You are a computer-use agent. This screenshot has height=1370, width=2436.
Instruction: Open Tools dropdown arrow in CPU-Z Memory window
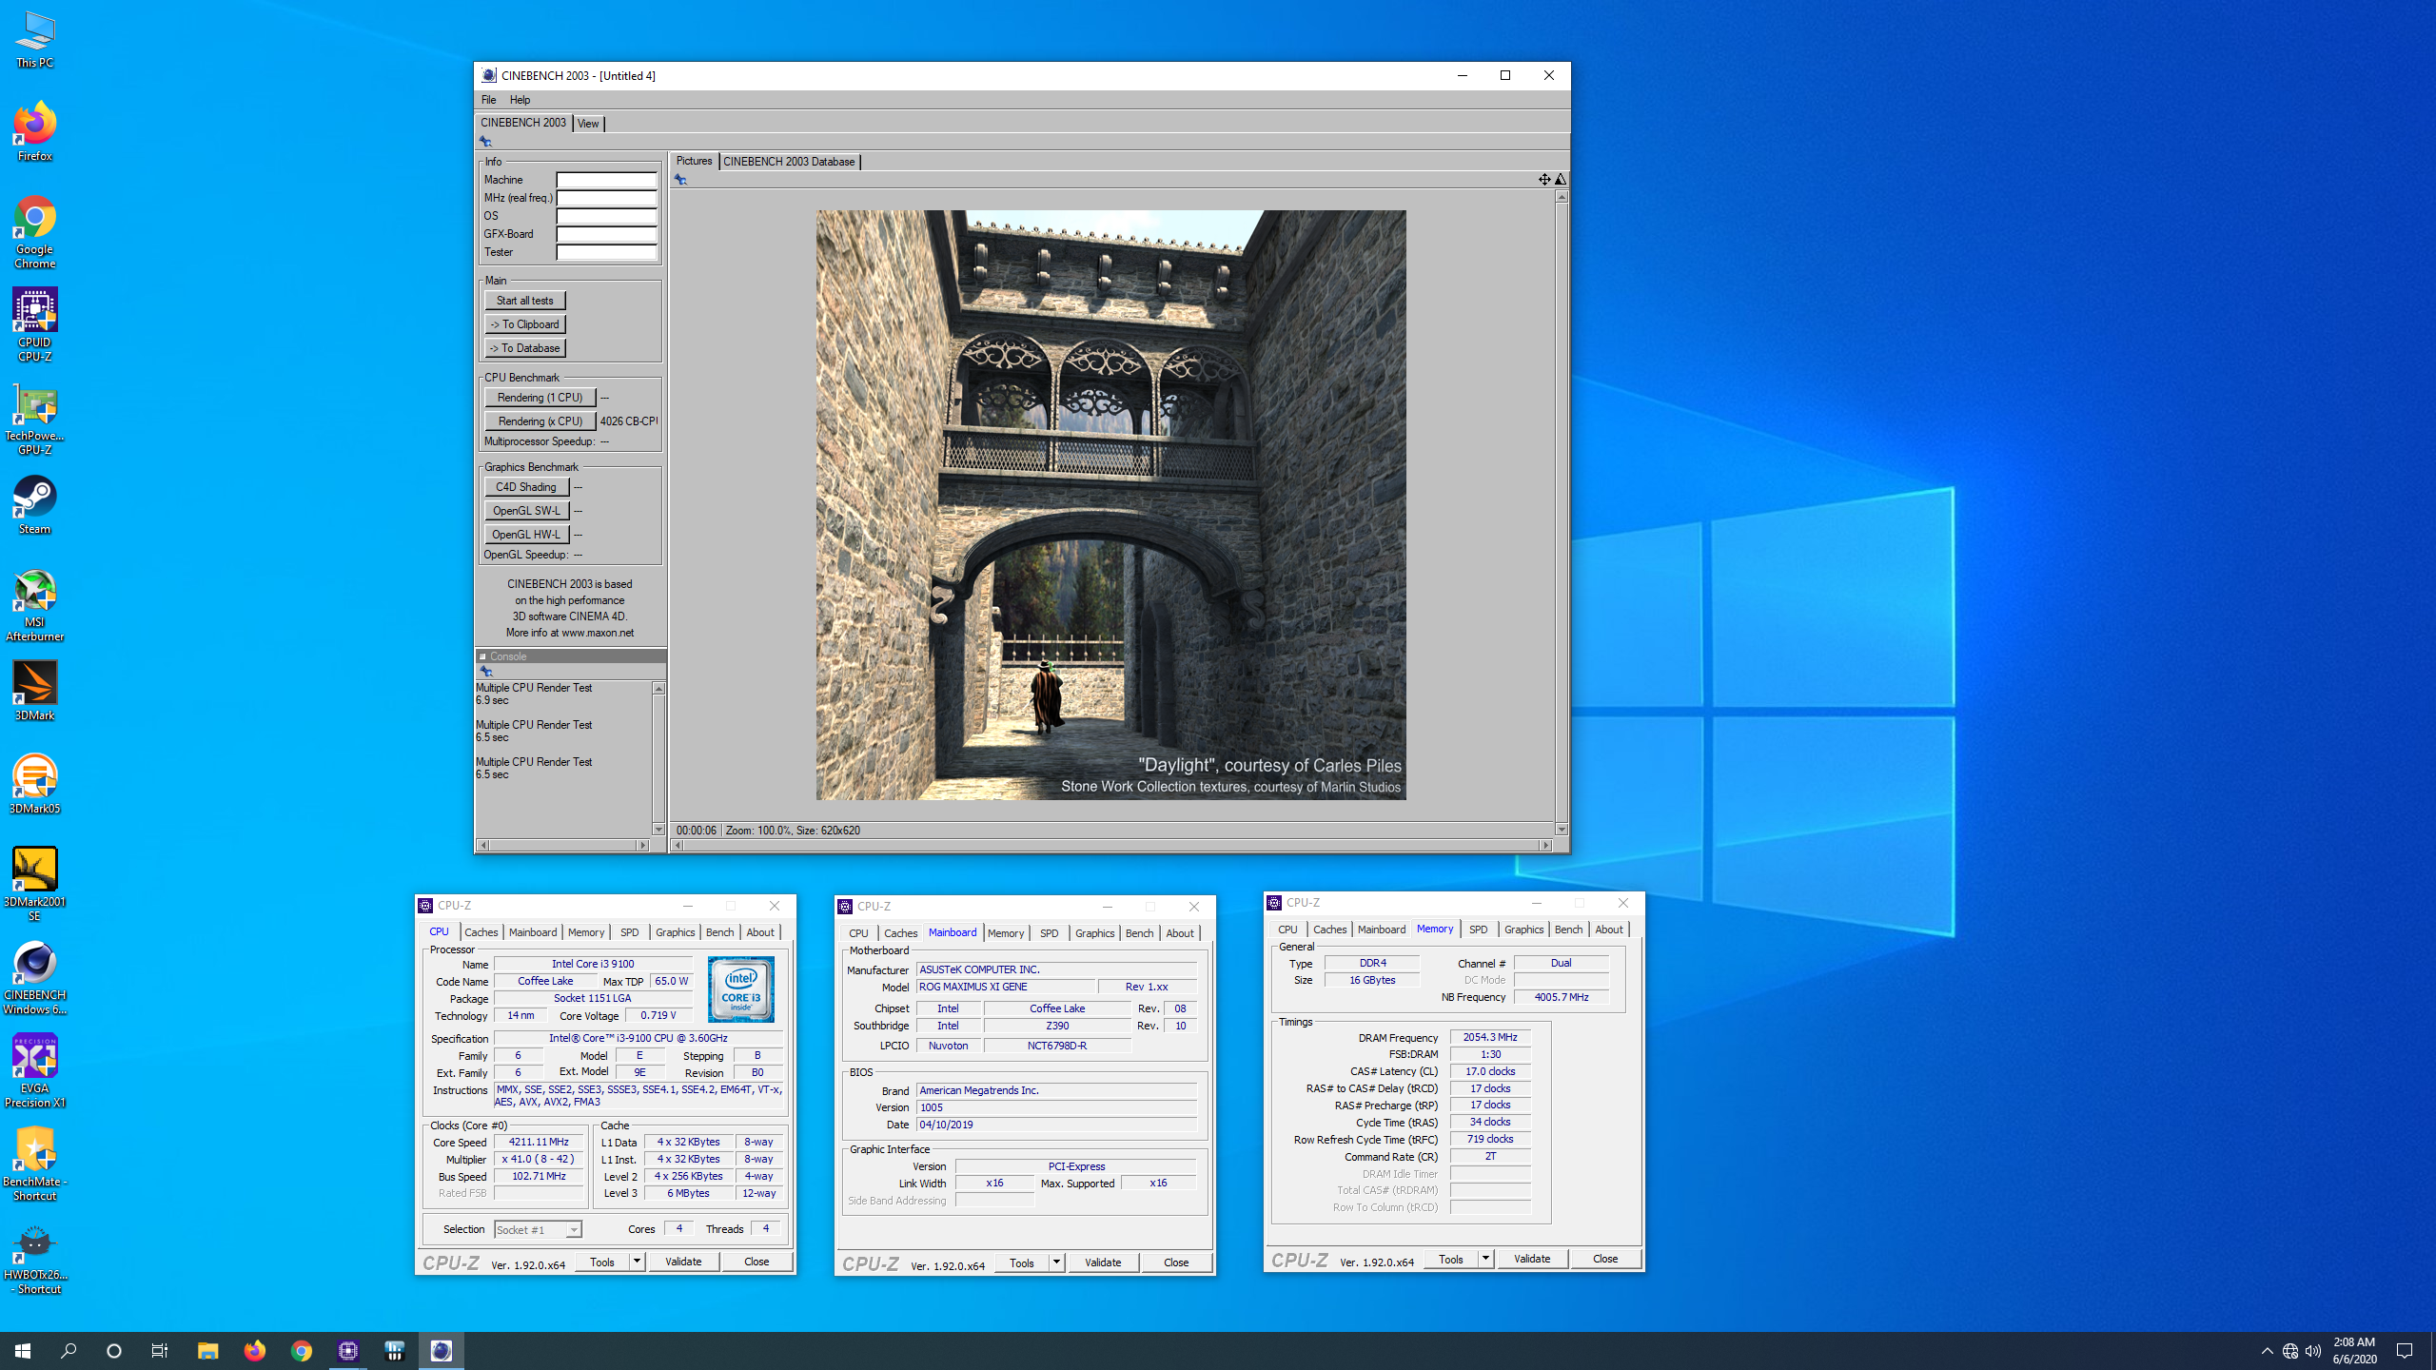[x=1485, y=1259]
